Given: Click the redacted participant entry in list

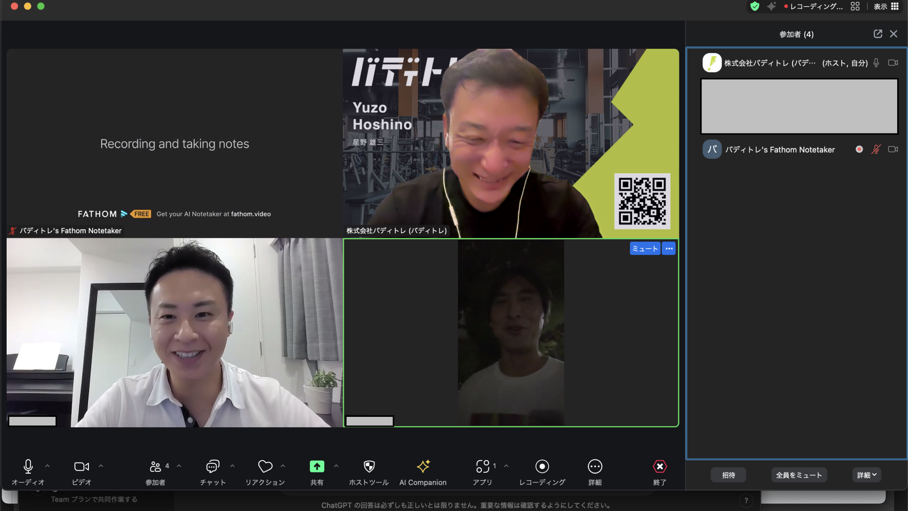Looking at the screenshot, I should (x=799, y=106).
